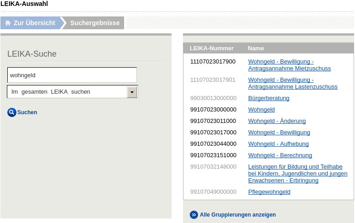This screenshot has height=223, width=355.
Task: Open Wohngeld - Bewilligung - Antragsannahme Lastenzuschuss
Action: [x=293, y=83]
